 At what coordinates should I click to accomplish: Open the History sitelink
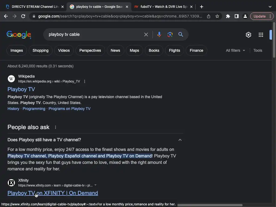(13, 109)
